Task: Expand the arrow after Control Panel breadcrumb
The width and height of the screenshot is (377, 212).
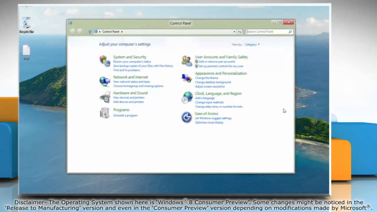Action: click(x=122, y=32)
